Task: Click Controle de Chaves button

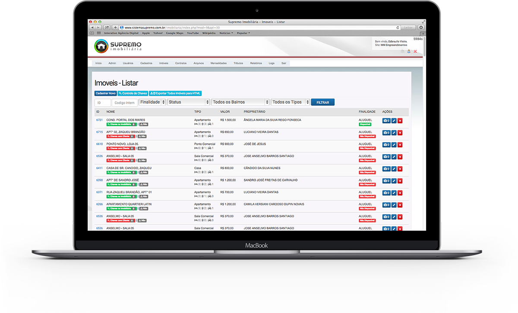Action: 133,93
